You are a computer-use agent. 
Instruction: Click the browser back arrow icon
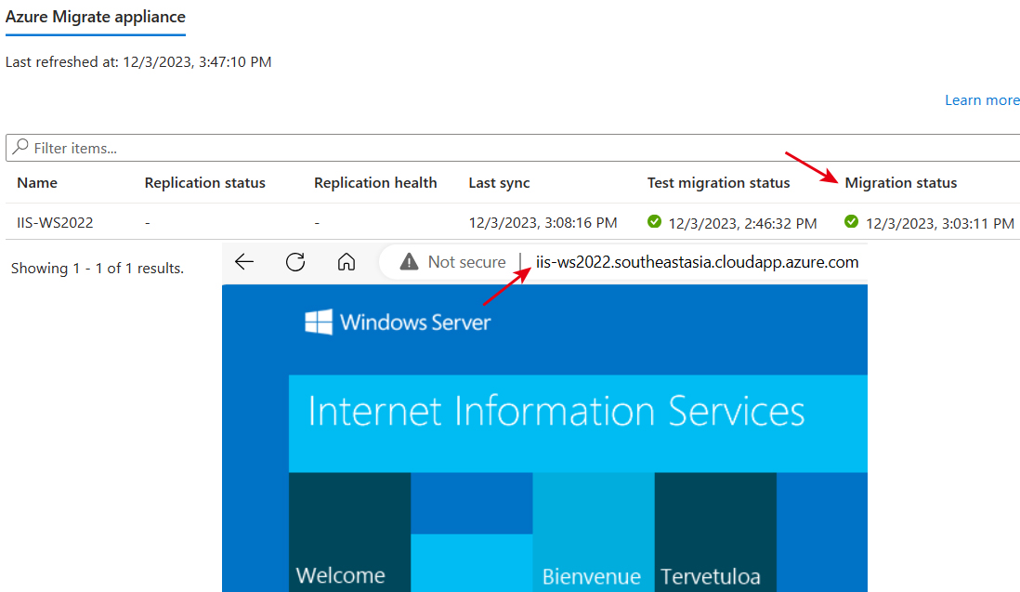point(244,261)
